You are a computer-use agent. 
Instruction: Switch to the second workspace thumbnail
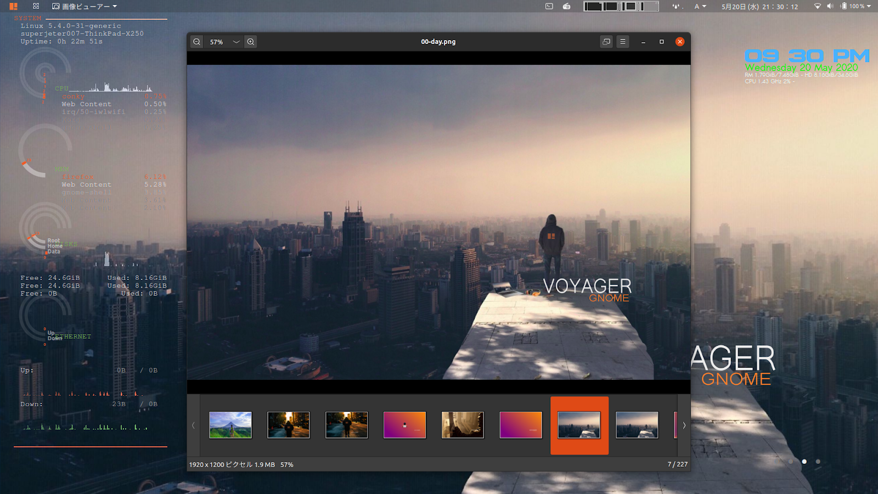point(611,7)
